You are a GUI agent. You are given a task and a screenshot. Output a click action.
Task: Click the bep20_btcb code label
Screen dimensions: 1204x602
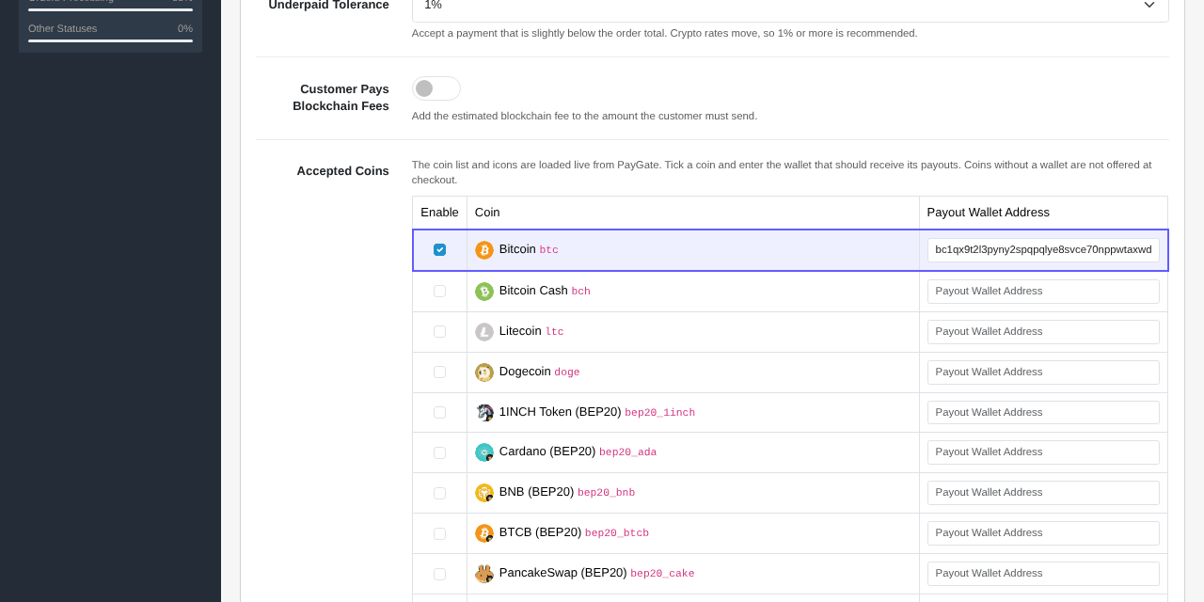tap(617, 533)
